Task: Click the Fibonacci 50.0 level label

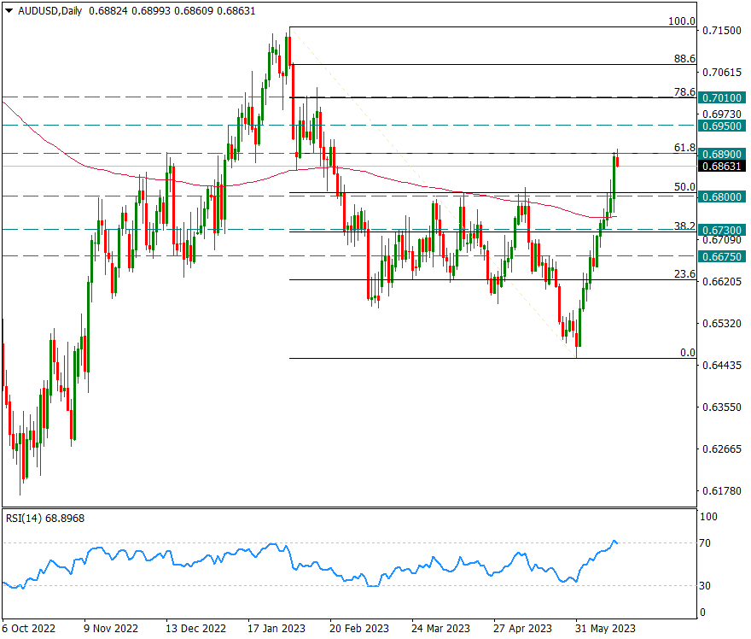Action: click(684, 187)
